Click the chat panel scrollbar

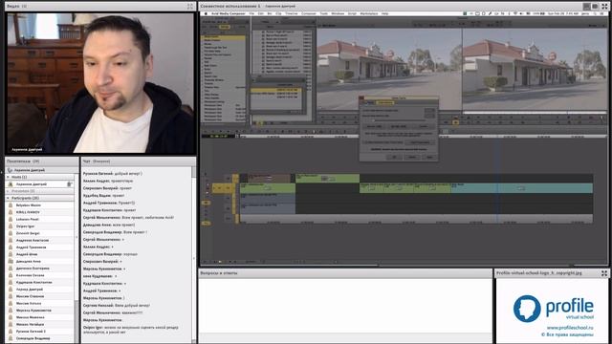(x=193, y=255)
